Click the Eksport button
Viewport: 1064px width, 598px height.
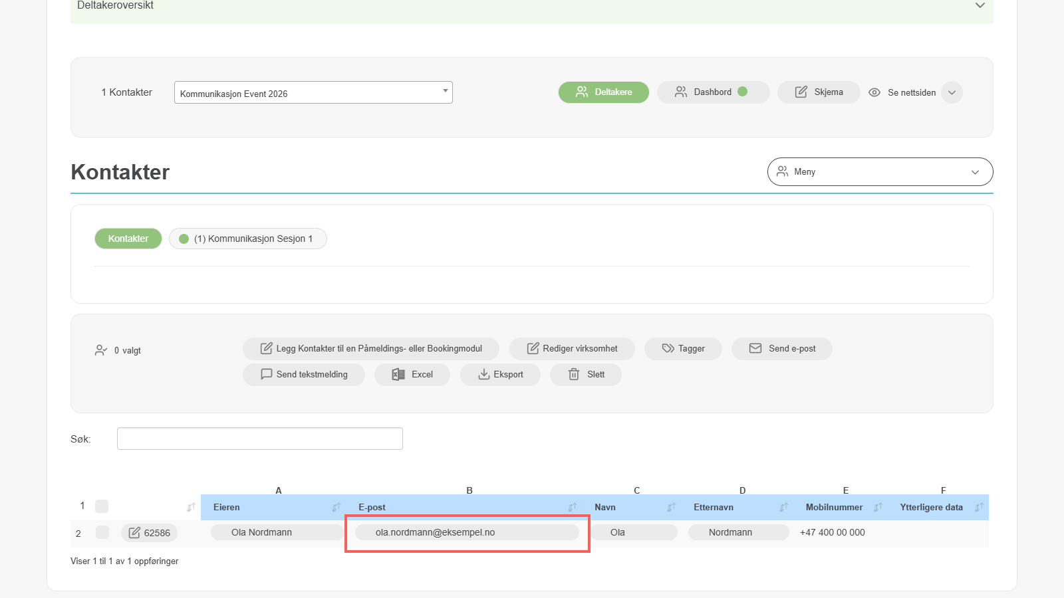click(500, 375)
